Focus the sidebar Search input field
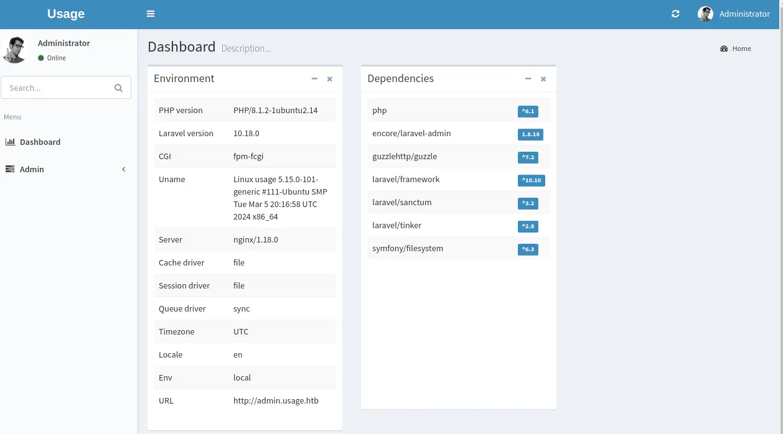Screen dimensions: 783x434 pyautogui.click(x=56, y=88)
